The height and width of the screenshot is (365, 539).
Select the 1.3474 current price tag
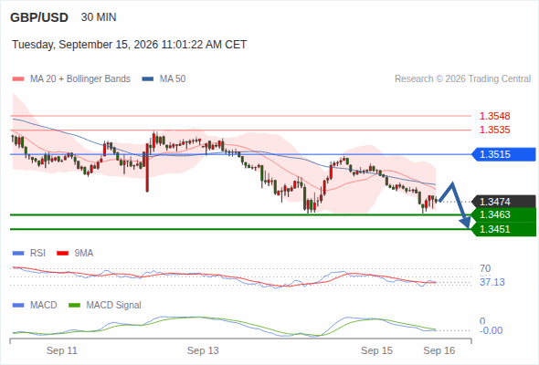pyautogui.click(x=503, y=202)
